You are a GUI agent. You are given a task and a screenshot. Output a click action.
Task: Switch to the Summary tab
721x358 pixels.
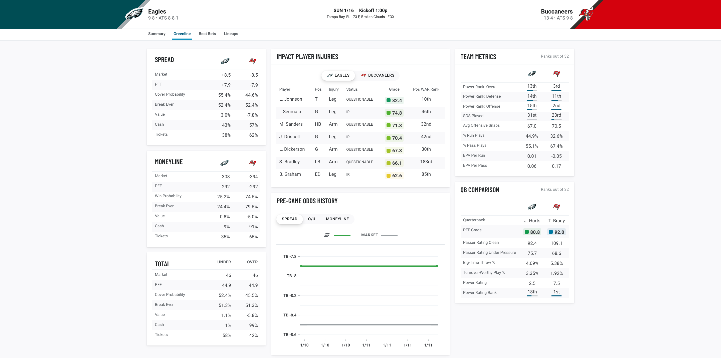point(156,33)
